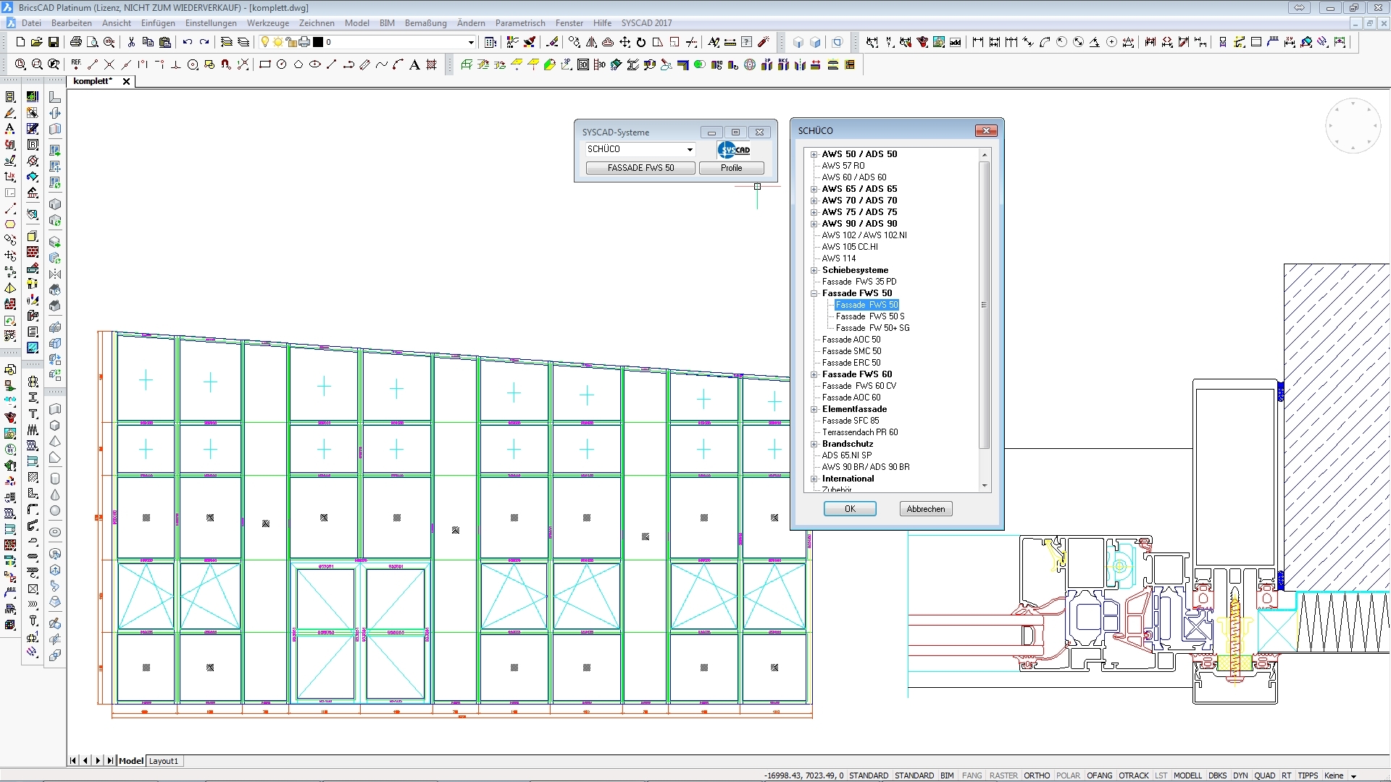
Task: Toggle POLAR tracking in status bar
Action: 1067,775
